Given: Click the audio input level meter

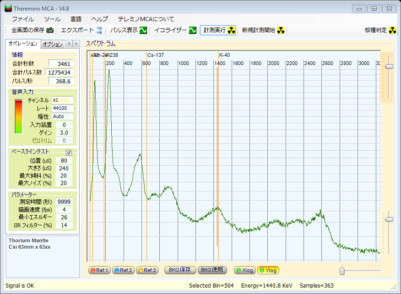Looking at the screenshot, I should click(x=18, y=116).
